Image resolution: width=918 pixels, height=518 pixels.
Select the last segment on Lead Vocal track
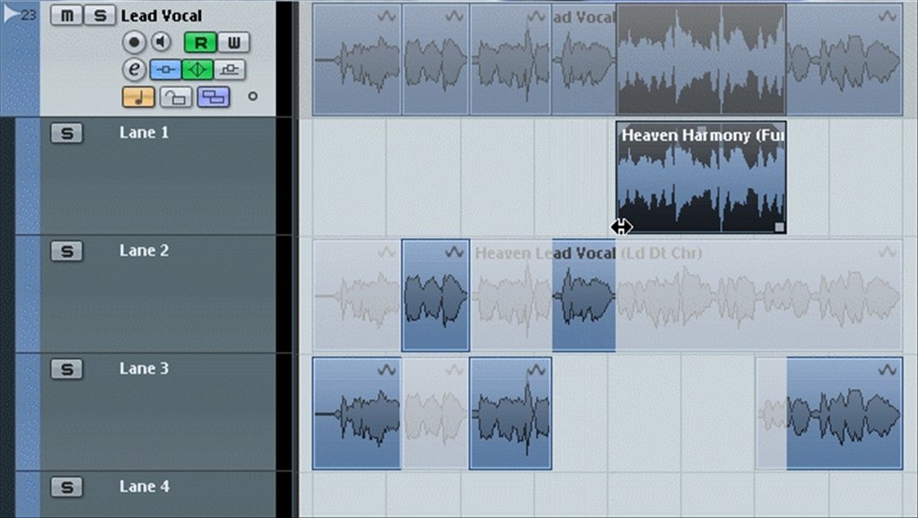click(844, 58)
